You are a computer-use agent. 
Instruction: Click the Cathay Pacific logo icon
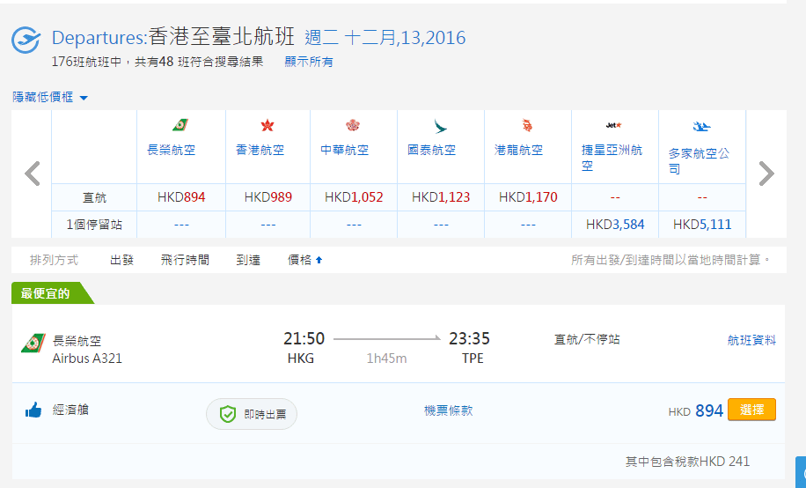pyautogui.click(x=440, y=126)
